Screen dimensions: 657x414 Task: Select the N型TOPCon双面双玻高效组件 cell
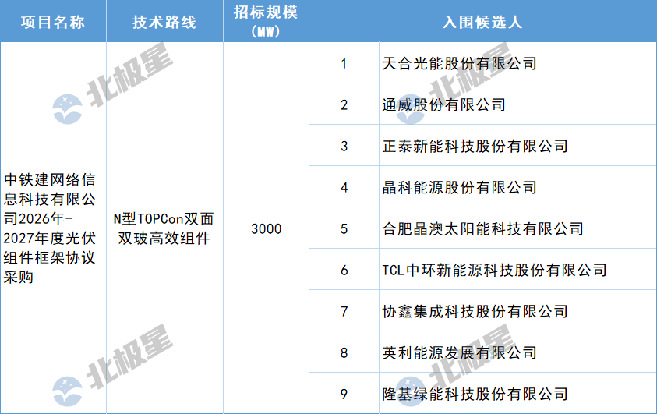[x=164, y=228]
